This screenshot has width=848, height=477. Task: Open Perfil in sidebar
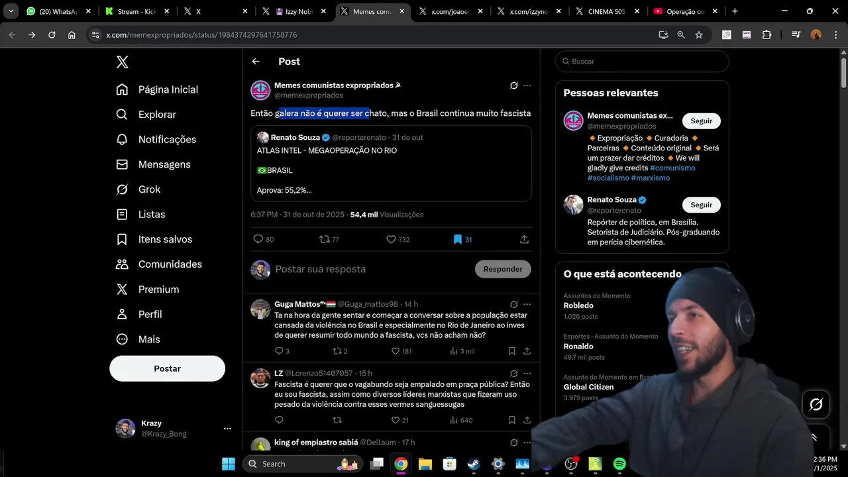pos(139,314)
